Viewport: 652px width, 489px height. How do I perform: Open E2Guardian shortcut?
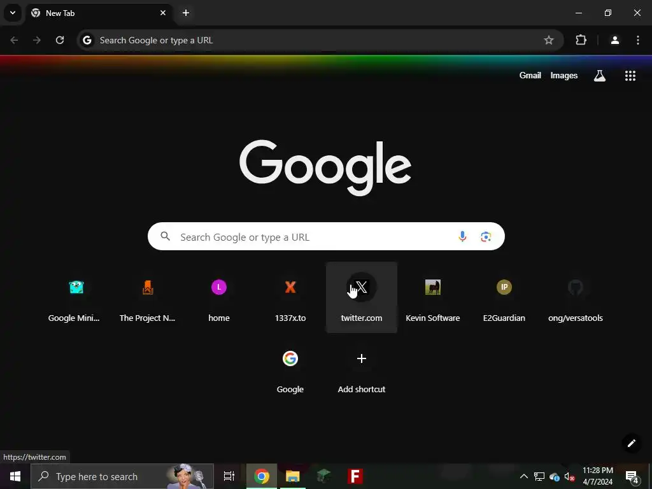(x=504, y=297)
